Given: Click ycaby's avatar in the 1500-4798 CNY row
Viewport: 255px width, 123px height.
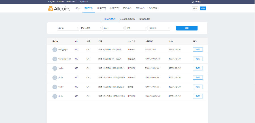Looking at the screenshot, I should pos(55,87).
